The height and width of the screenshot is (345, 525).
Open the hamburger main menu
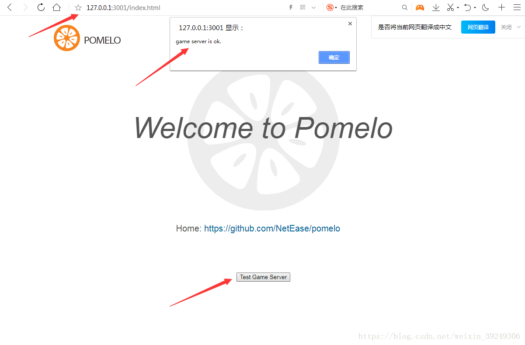[517, 7]
